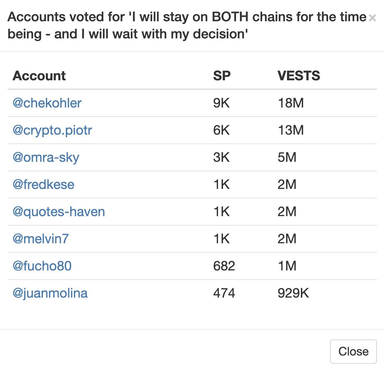The height and width of the screenshot is (372, 384).
Task: Select the 13M VESTS cell for crypto.piotr
Action: 291,130
